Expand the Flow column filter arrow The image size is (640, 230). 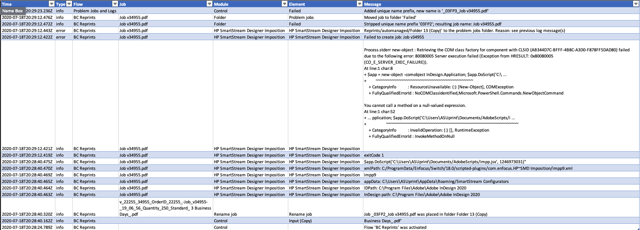pyautogui.click(x=115, y=4)
